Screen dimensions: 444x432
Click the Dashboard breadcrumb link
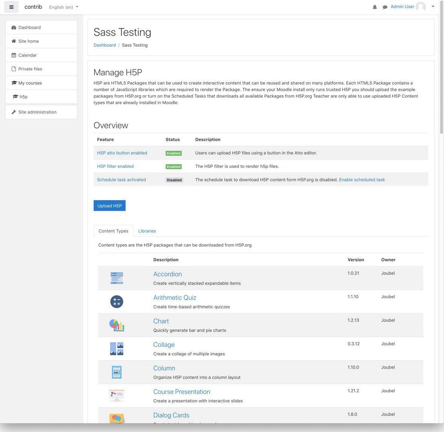pyautogui.click(x=105, y=45)
